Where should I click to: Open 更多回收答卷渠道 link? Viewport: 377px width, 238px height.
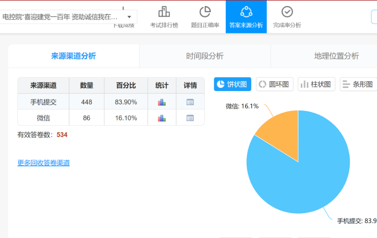coord(43,163)
